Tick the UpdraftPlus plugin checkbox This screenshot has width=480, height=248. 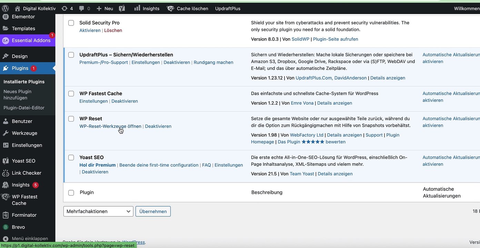point(71,55)
